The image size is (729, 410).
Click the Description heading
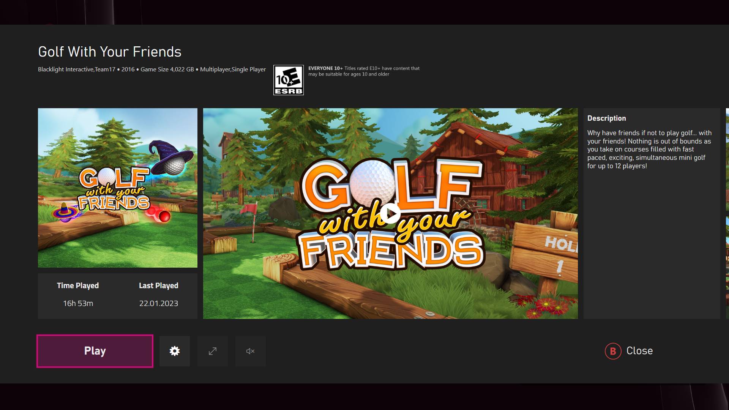click(x=606, y=118)
